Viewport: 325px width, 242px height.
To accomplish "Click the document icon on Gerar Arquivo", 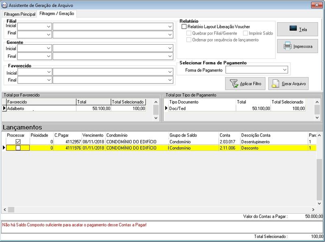I will 275,84.
